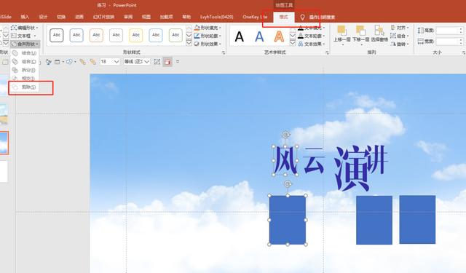Open the font name dropdown in quick toolbar
The height and width of the screenshot is (273, 466).
coord(146,61)
